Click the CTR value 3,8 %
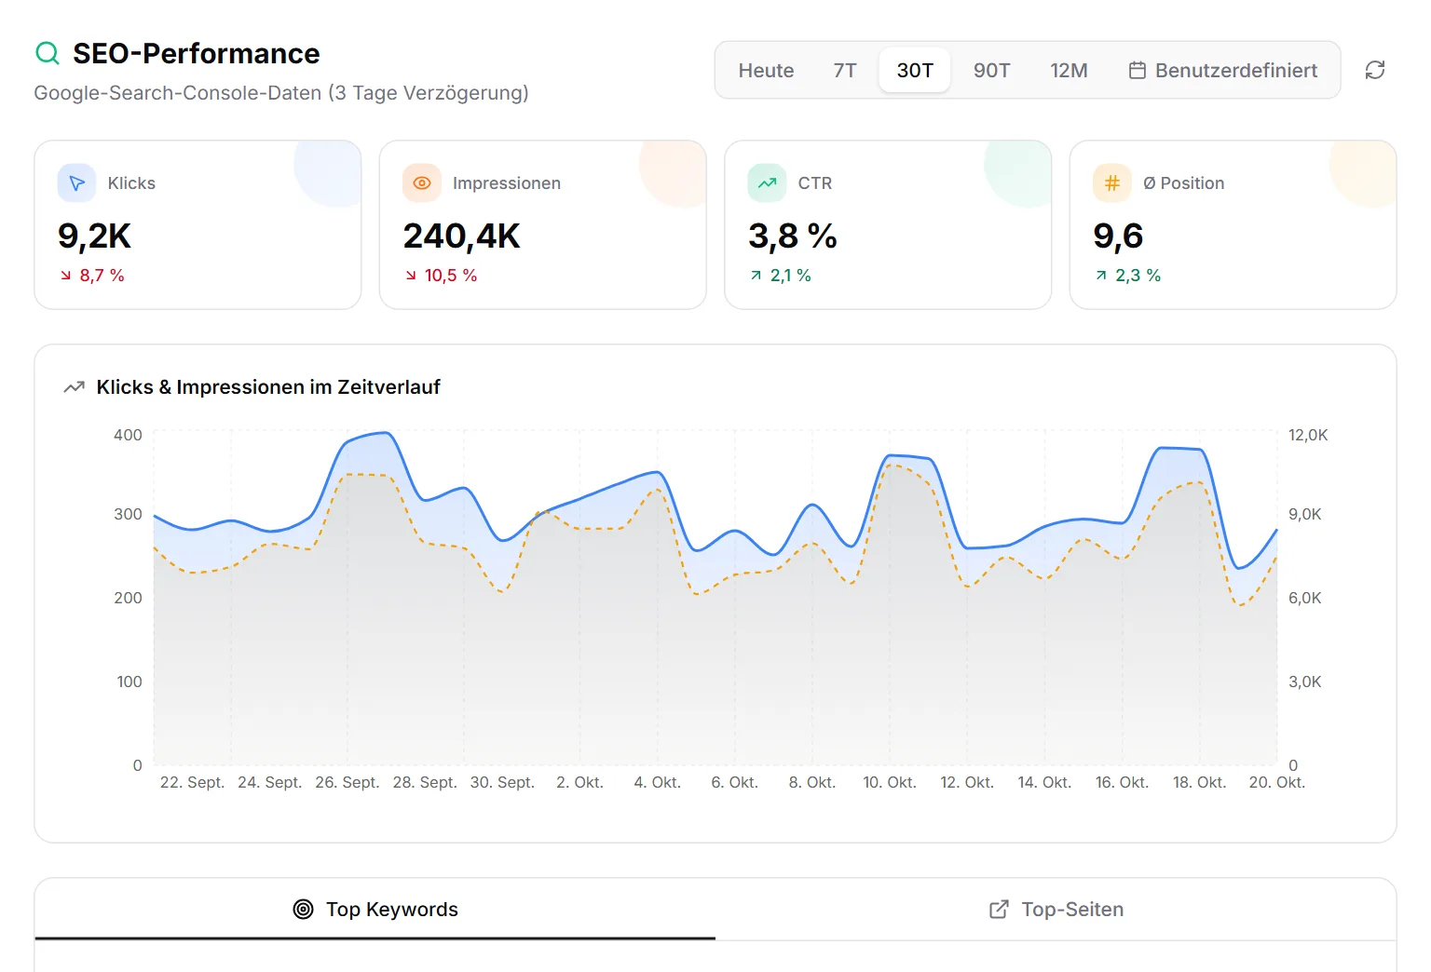Viewport: 1431px width, 972px height. click(x=793, y=236)
